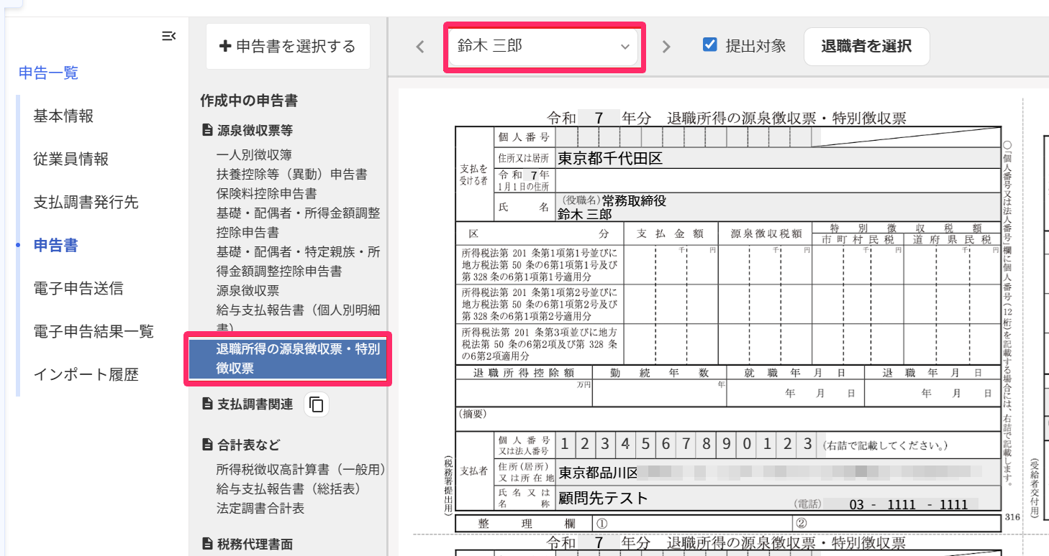Image resolution: width=1049 pixels, height=556 pixels.
Task: Click the document icon next to 税務代理書面
Action: coord(207,544)
